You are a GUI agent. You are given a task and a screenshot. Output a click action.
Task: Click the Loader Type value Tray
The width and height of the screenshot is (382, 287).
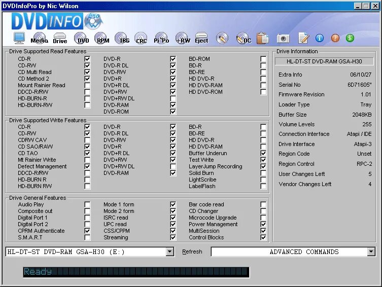366,104
